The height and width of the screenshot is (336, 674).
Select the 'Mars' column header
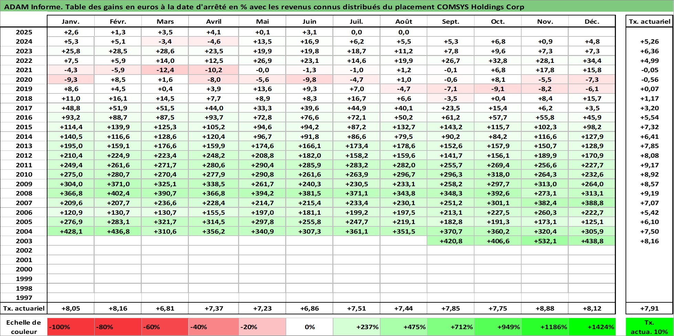(x=165, y=21)
